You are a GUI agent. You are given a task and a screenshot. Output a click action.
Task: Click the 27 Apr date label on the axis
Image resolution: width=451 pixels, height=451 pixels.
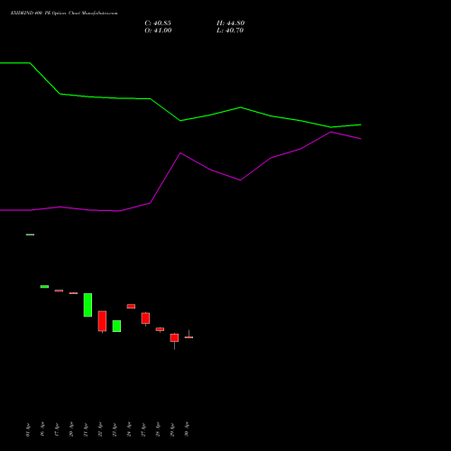143,429
